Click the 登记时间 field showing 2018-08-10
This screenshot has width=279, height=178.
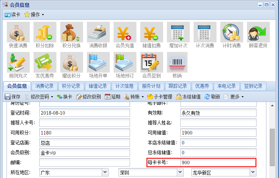85,113
